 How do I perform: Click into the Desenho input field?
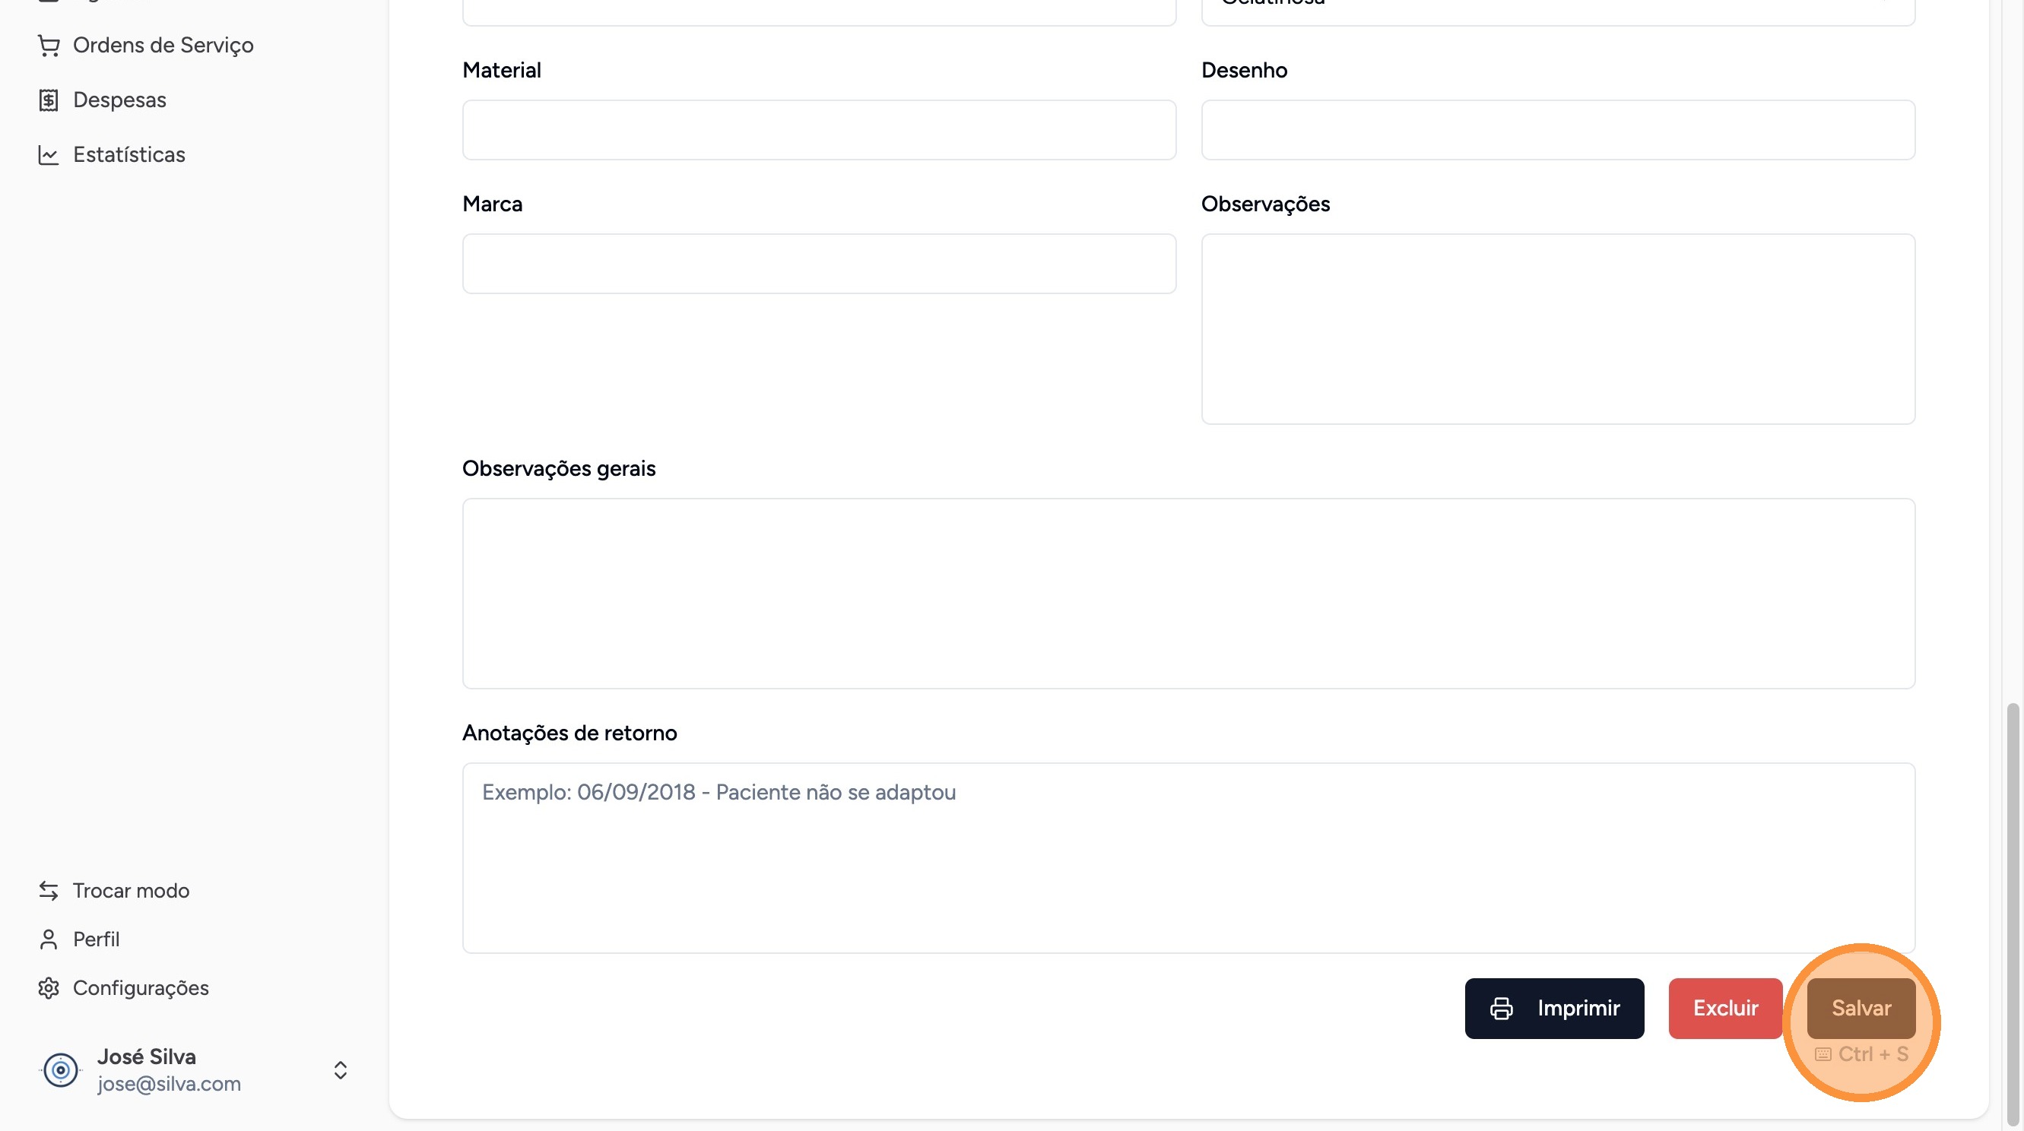click(x=1557, y=131)
